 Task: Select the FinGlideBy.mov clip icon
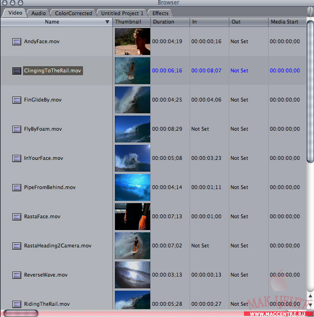click(17, 100)
